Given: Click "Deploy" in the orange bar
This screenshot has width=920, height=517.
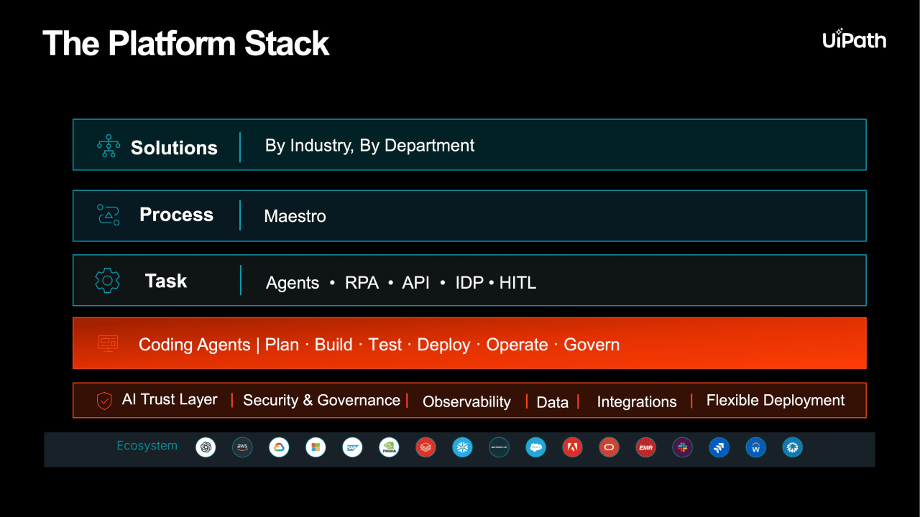Looking at the screenshot, I should point(443,345).
